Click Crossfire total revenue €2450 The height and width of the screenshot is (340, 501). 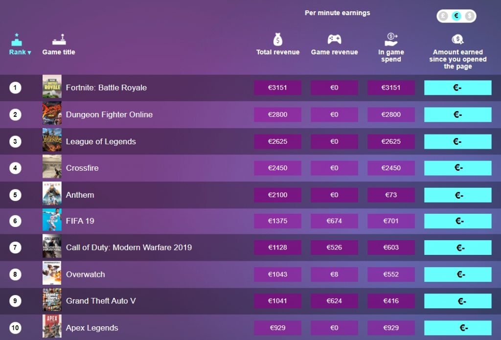pyautogui.click(x=278, y=168)
